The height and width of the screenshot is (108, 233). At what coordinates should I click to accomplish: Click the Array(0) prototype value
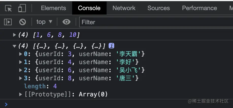click(x=93, y=94)
